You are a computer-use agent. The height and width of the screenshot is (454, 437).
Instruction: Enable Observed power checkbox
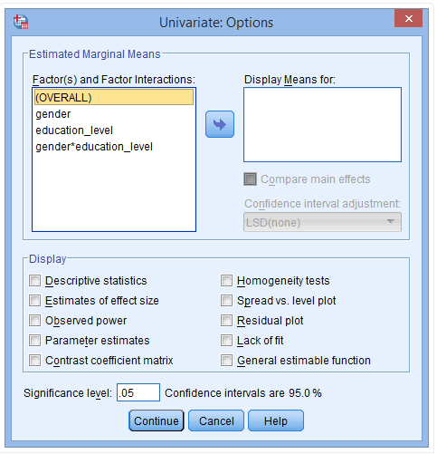(34, 321)
